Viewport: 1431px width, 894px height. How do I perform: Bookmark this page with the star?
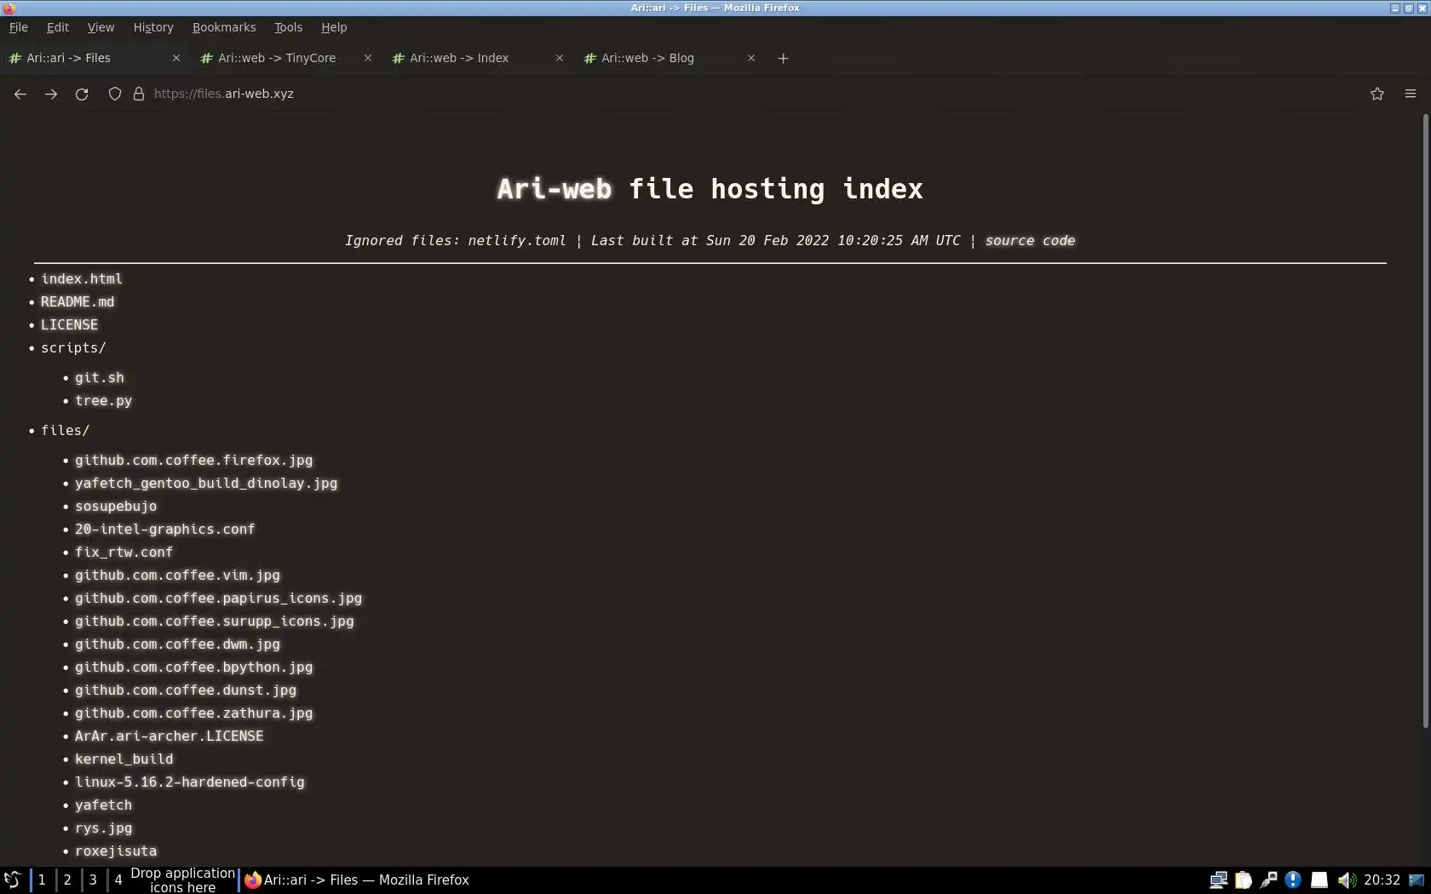pyautogui.click(x=1377, y=94)
